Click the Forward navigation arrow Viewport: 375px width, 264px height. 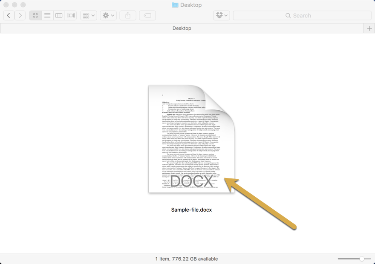[x=20, y=15]
